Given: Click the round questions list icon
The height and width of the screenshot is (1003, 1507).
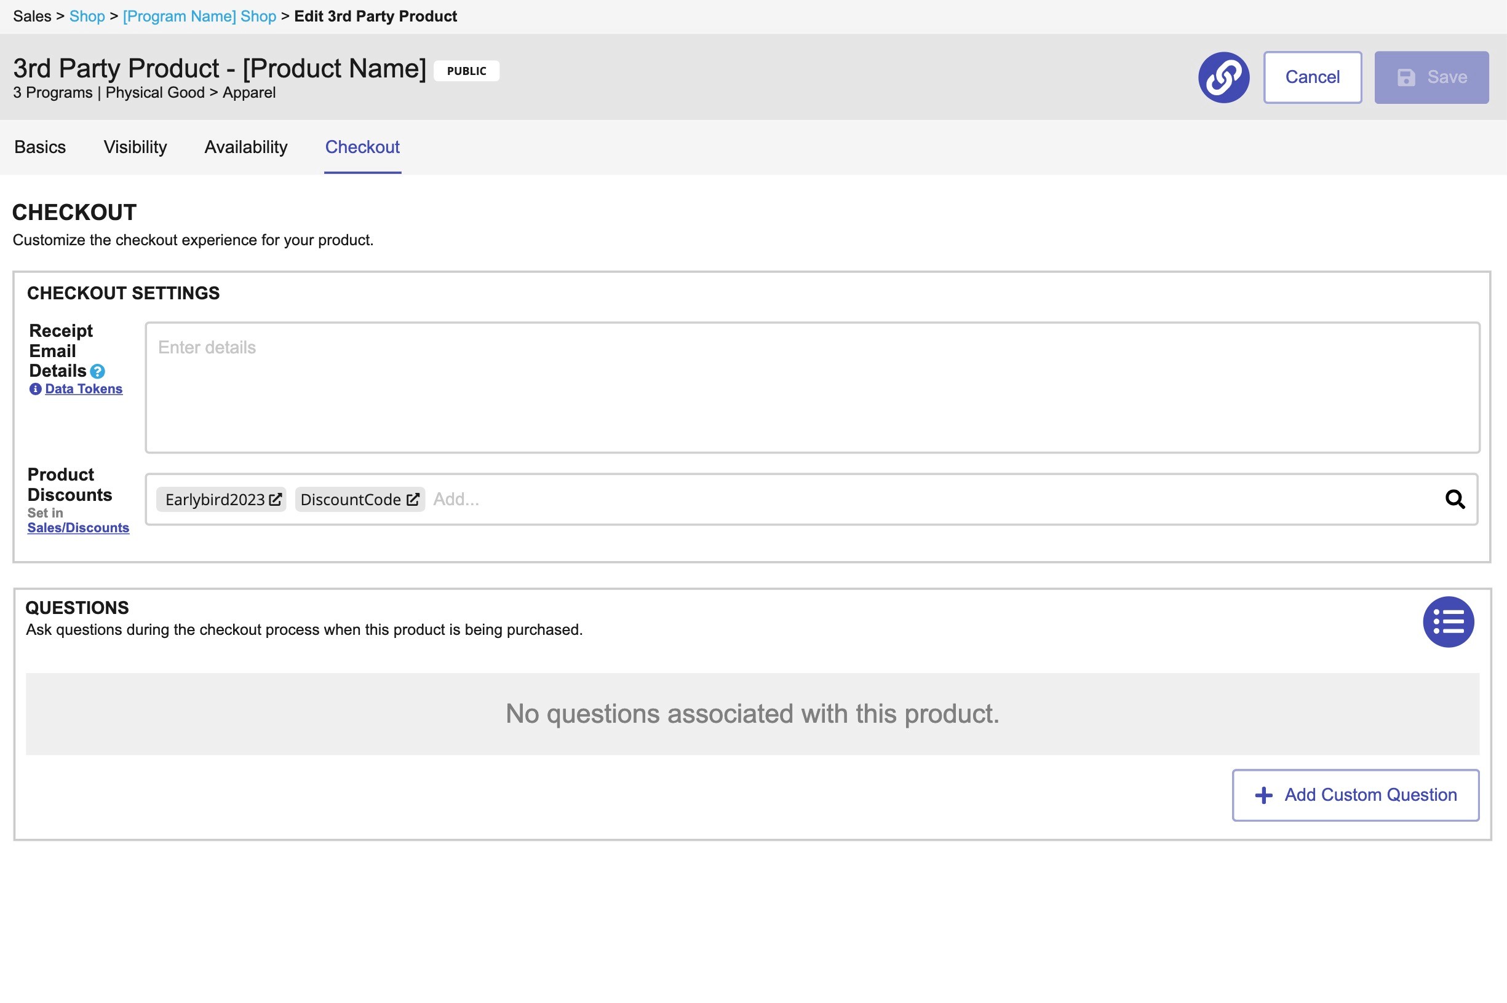Looking at the screenshot, I should [x=1448, y=622].
